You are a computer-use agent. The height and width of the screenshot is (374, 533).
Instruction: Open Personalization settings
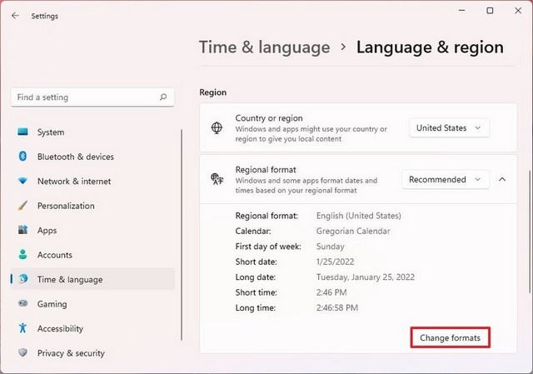click(x=92, y=206)
